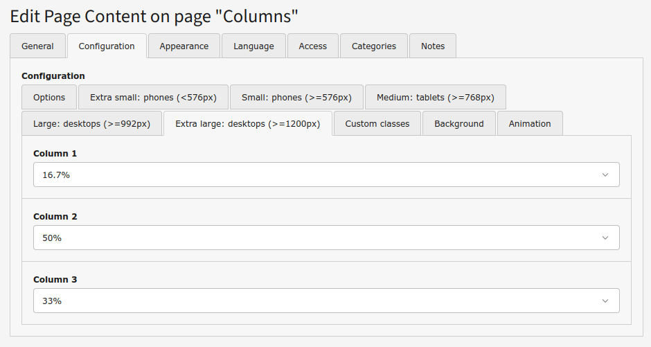Switch to the General tab
651x347 pixels.
pyautogui.click(x=37, y=46)
